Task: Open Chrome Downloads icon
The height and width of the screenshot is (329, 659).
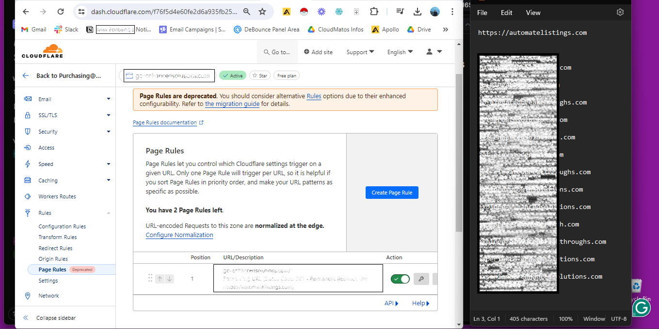Action: [418, 12]
